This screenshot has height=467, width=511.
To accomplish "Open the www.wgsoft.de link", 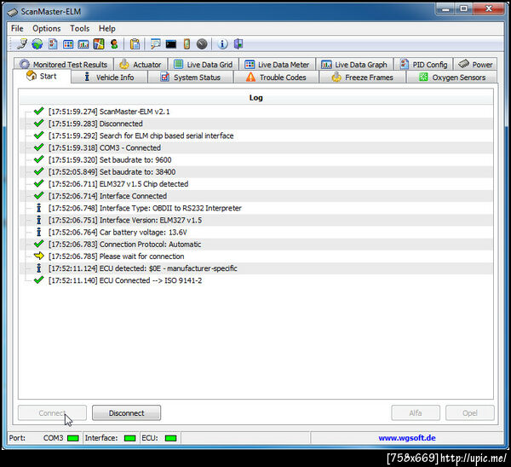I will click(407, 438).
